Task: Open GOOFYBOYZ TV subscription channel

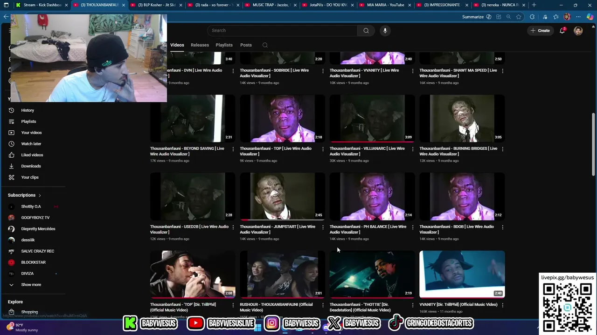Action: [35, 218]
